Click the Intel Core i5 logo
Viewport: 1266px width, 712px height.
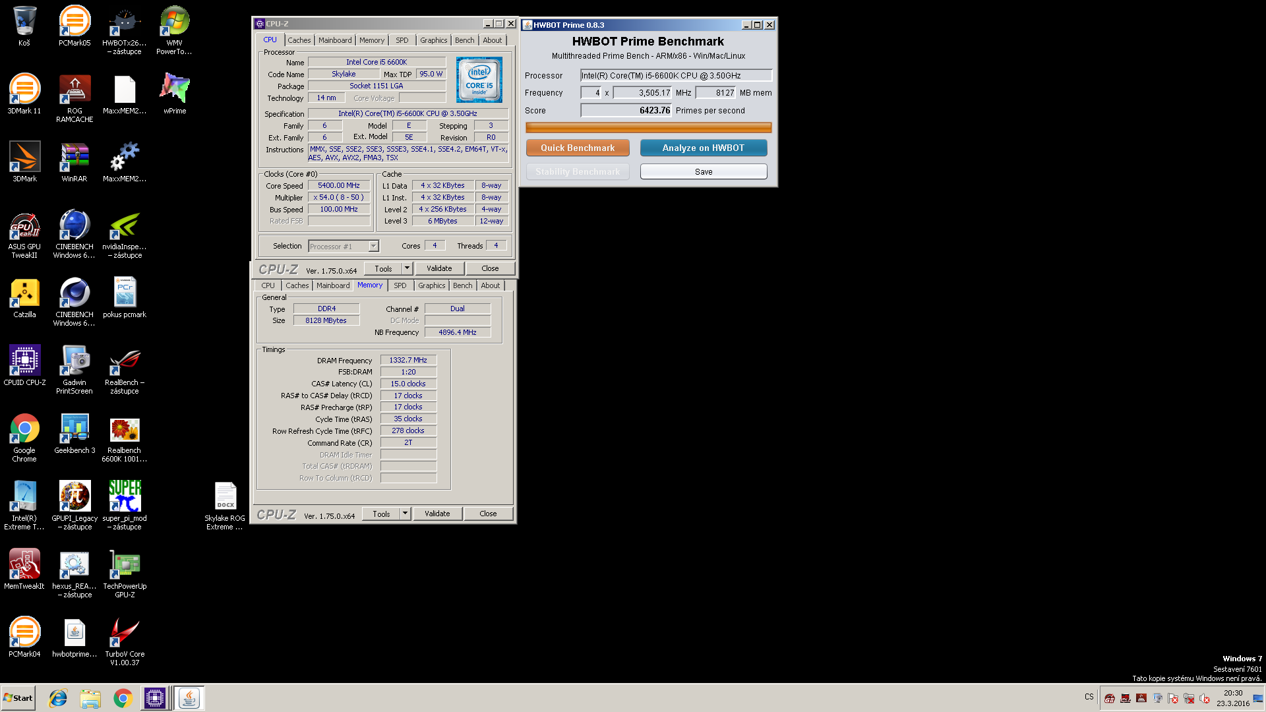click(x=479, y=80)
